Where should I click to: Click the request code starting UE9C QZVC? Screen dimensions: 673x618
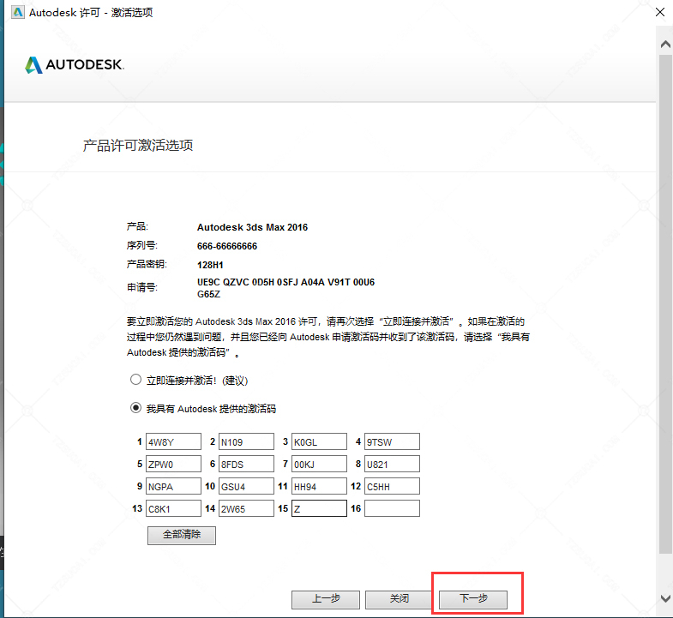285,288
